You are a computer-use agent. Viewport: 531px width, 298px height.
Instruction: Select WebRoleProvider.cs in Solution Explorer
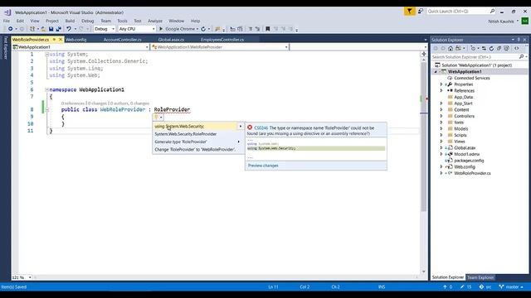[472, 173]
